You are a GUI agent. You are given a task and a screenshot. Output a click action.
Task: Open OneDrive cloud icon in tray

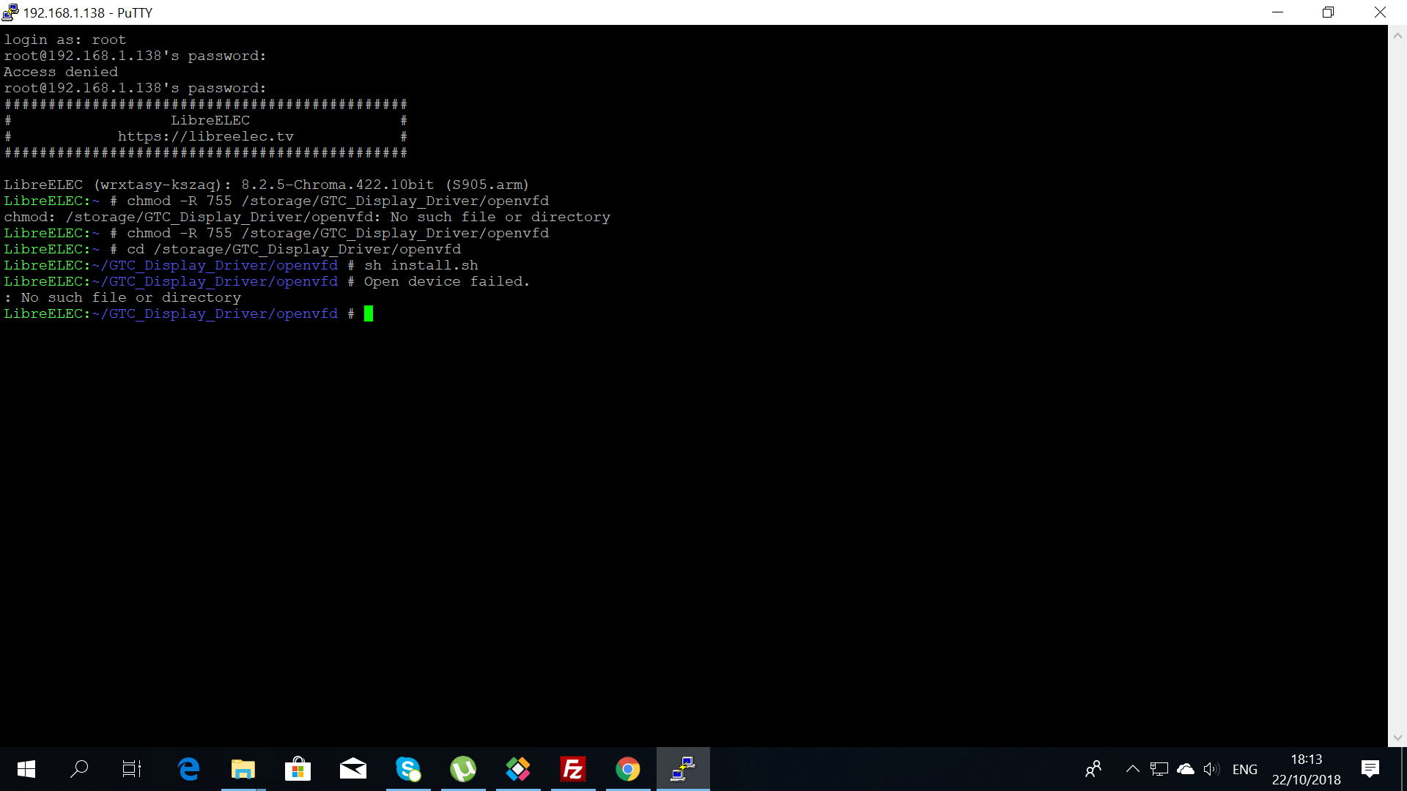pyautogui.click(x=1185, y=769)
